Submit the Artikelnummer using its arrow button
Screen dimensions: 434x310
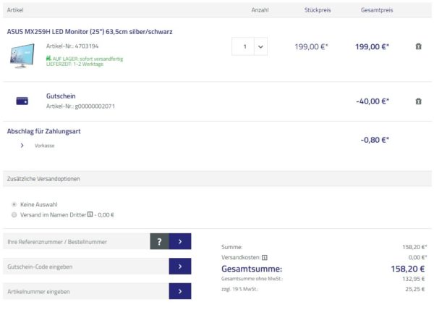pyautogui.click(x=179, y=291)
